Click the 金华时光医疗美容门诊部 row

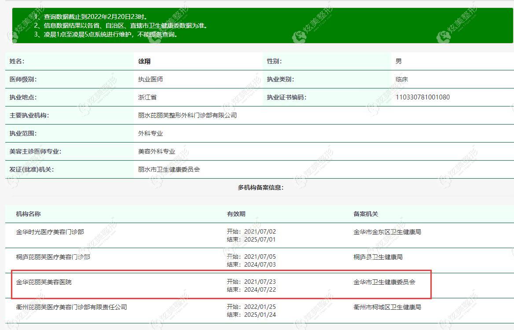(260, 235)
